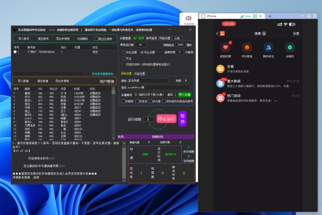This screenshot has width=322, height=215.
Task: Click the 单号运行数 input field
Action: 140,45
